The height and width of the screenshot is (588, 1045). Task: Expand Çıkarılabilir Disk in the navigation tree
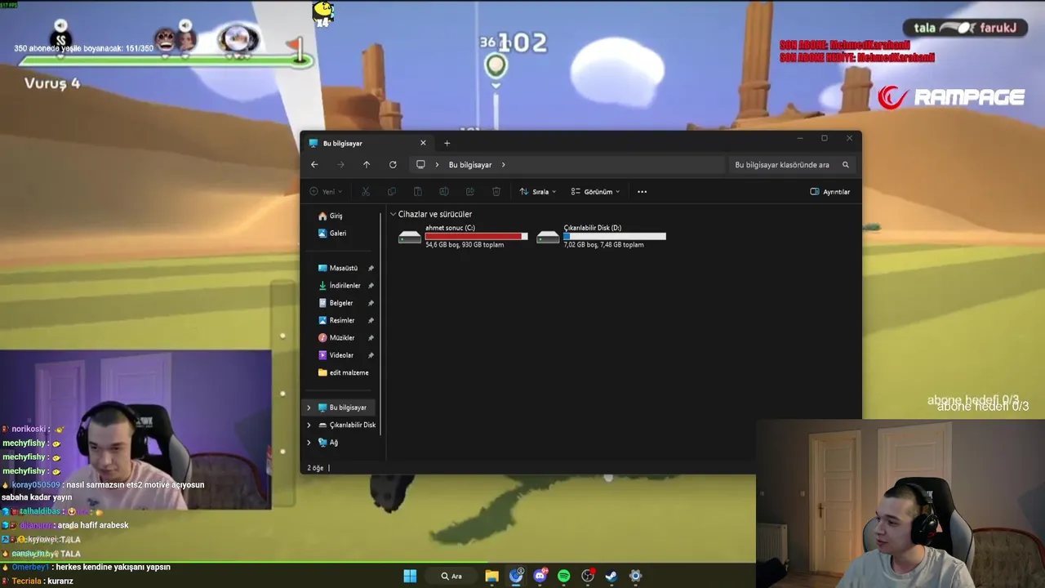tap(309, 425)
